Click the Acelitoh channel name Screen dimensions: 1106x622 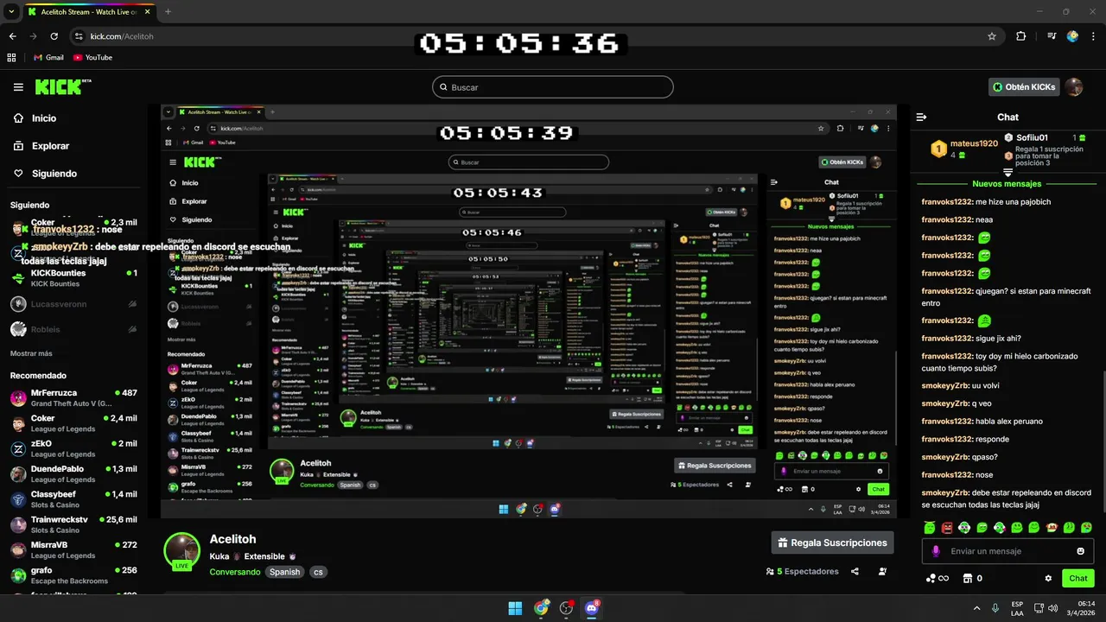point(233,539)
